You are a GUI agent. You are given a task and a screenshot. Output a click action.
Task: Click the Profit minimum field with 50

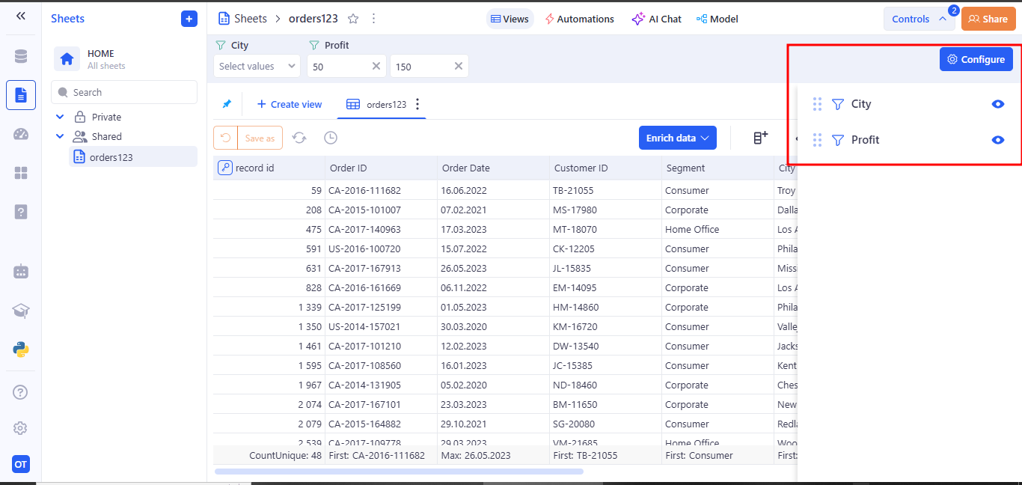[x=346, y=66]
